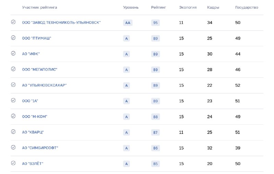Click check icon beside ООО "М-КОМ"

point(13,116)
